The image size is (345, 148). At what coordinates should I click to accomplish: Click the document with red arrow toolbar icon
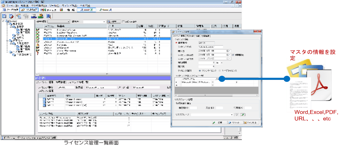click(11, 16)
